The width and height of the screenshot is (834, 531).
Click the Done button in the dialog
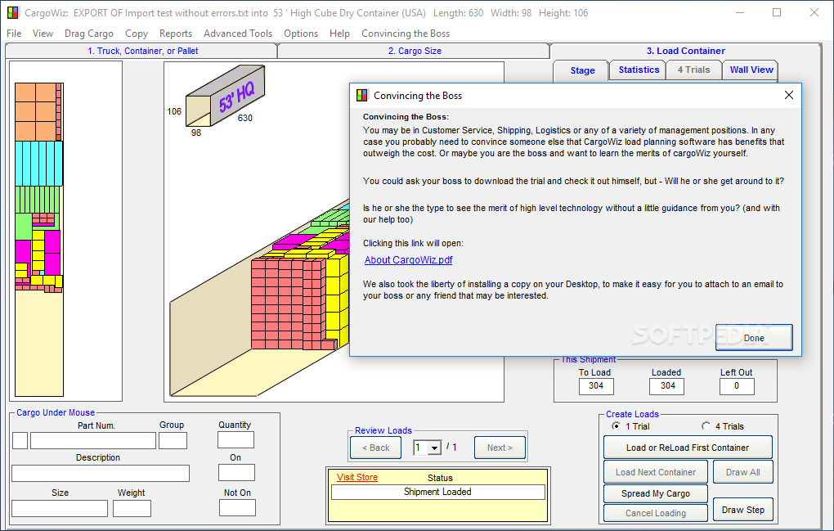pos(754,338)
